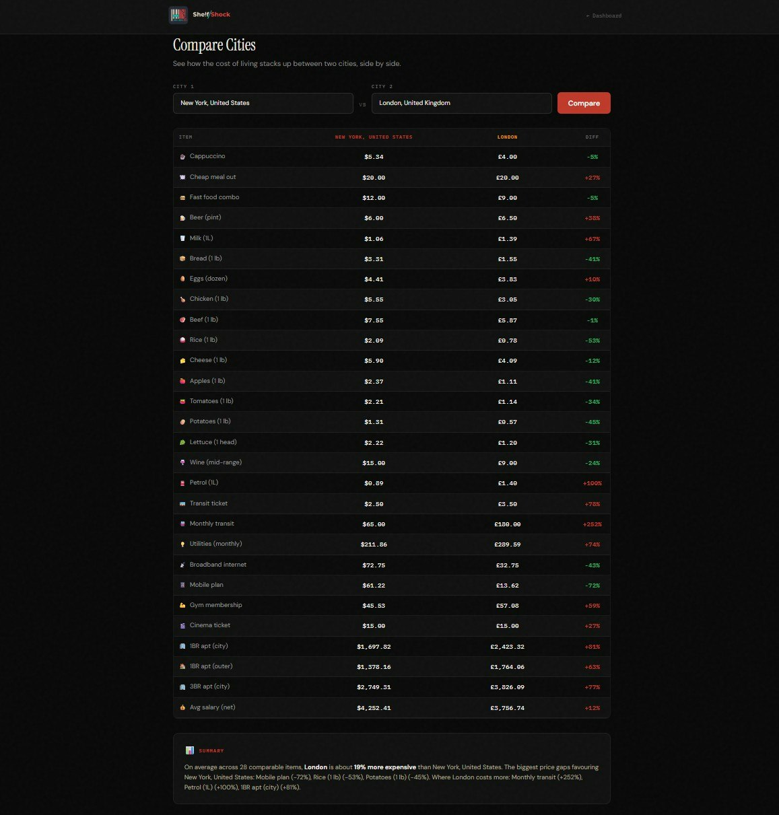
Task: Click the Bread (1 lb) icon
Action: pos(182,258)
